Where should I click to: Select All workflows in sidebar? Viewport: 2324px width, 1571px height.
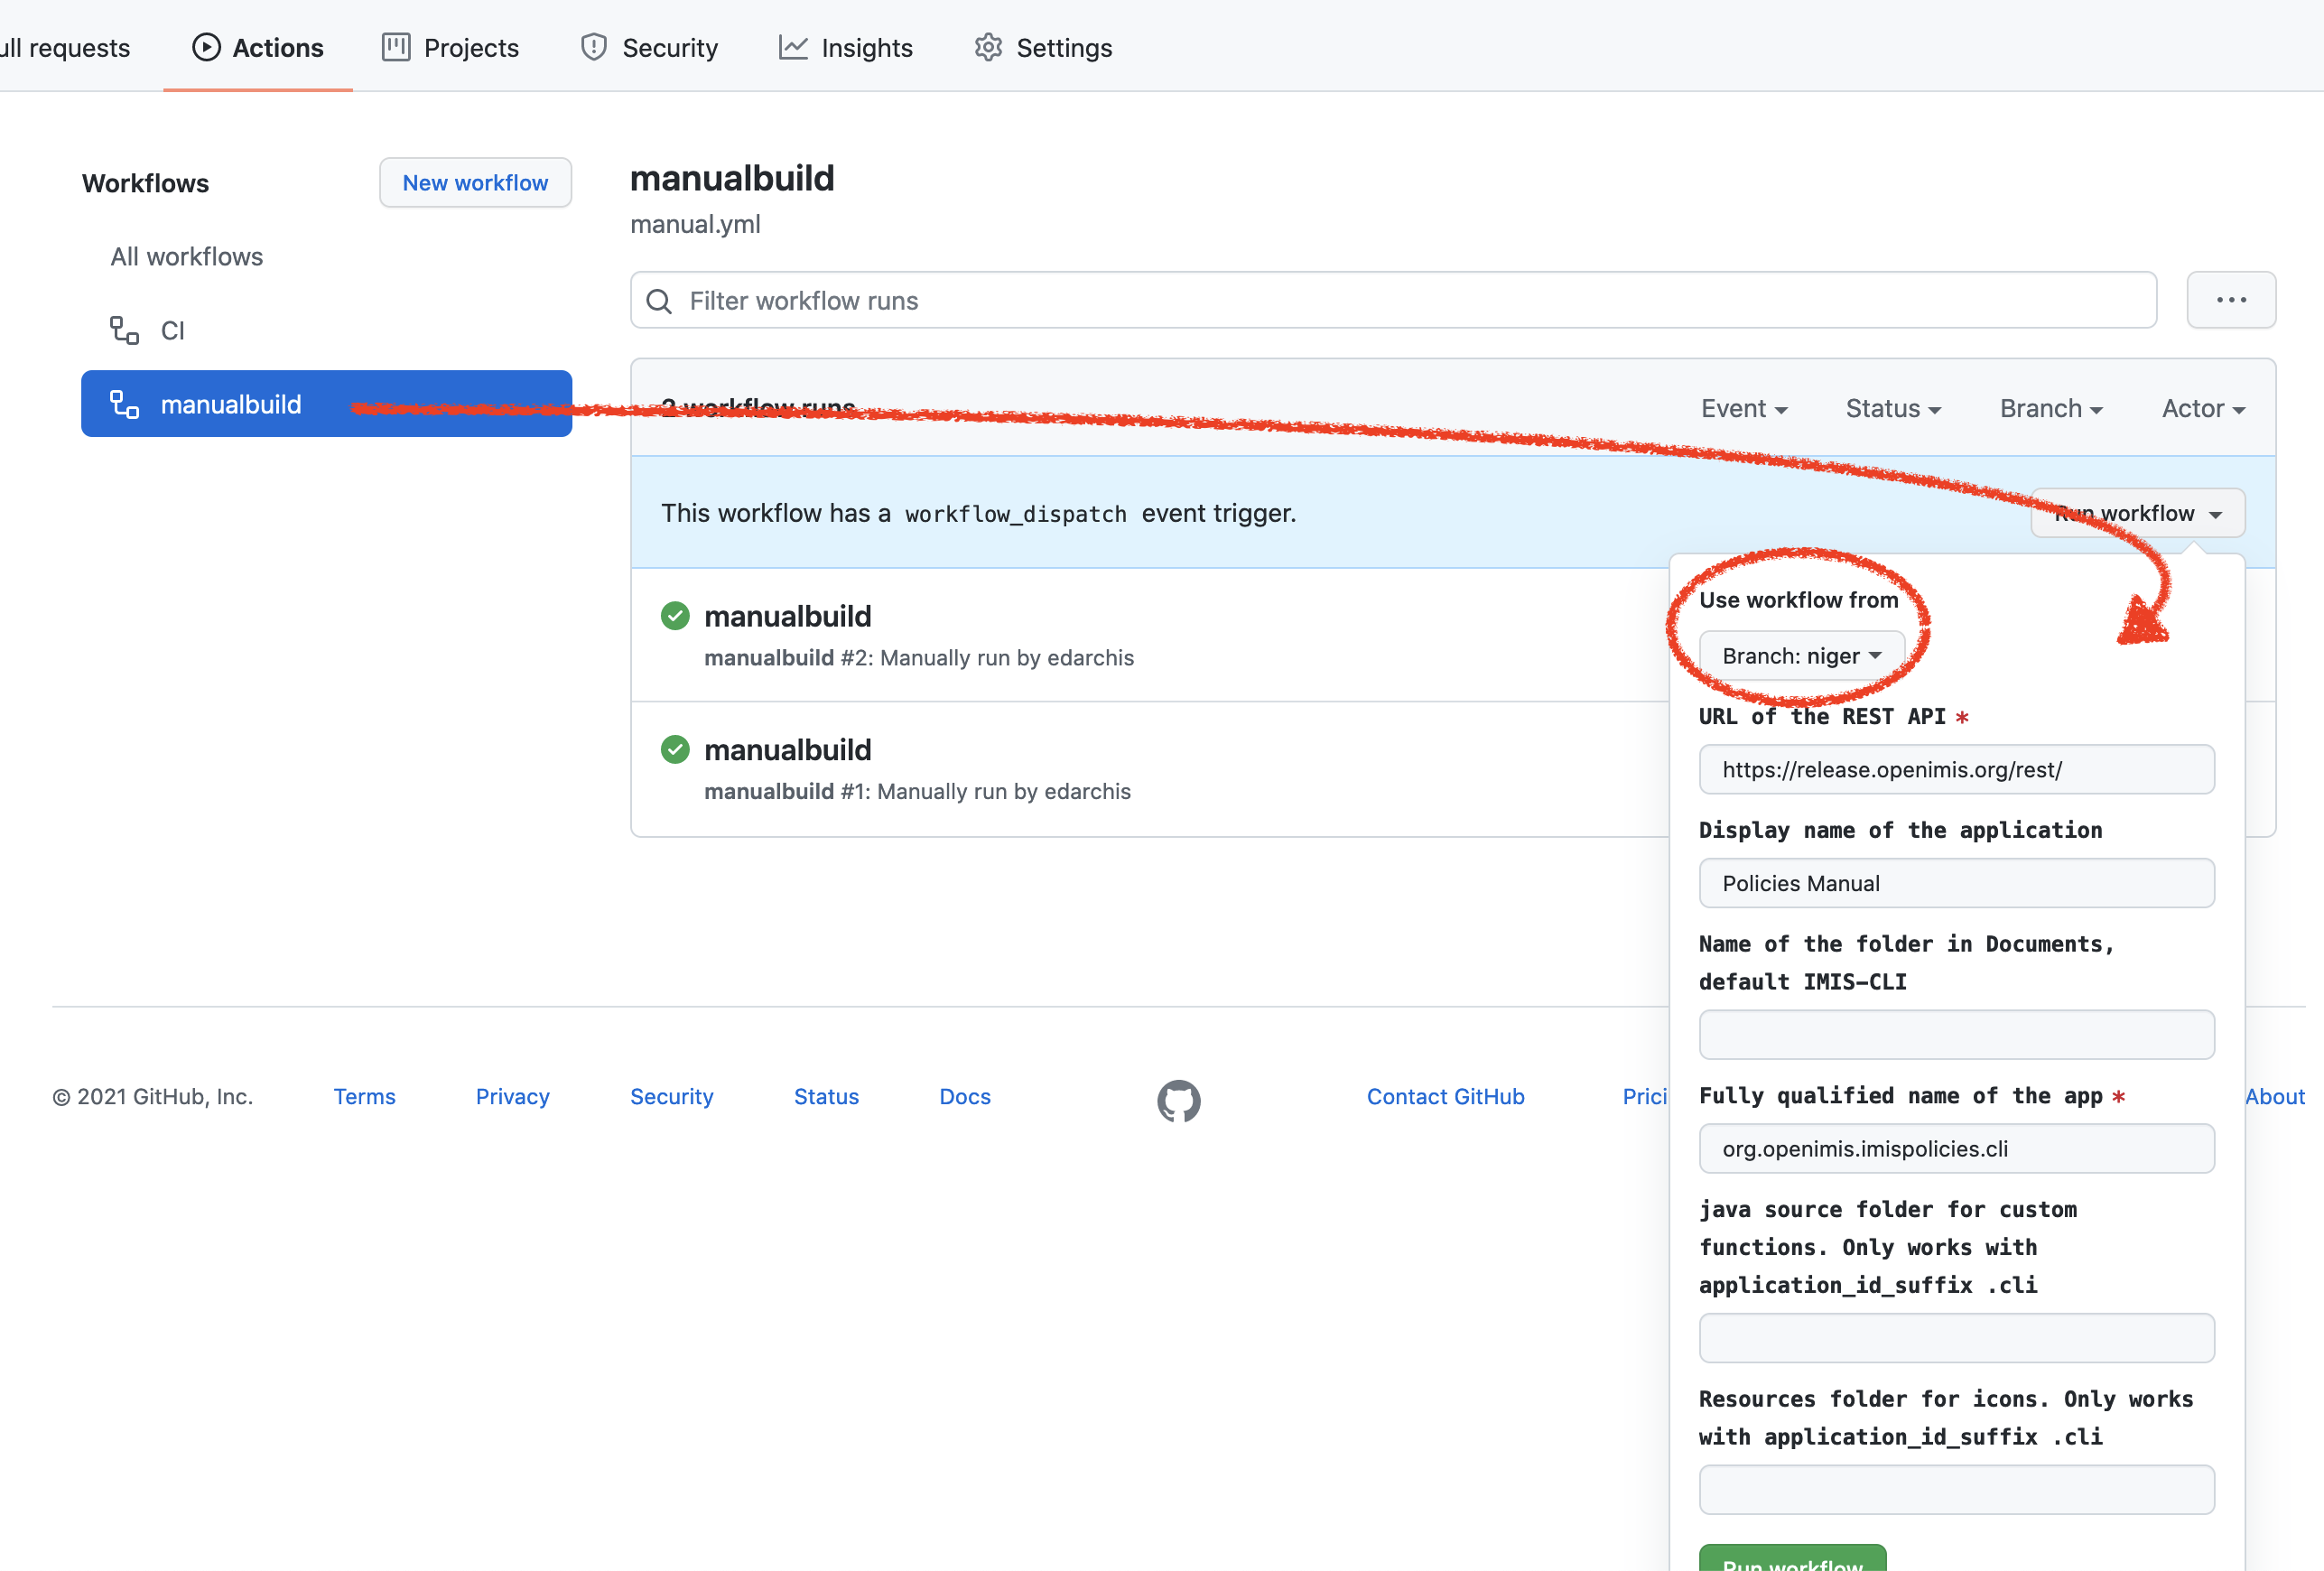[187, 257]
